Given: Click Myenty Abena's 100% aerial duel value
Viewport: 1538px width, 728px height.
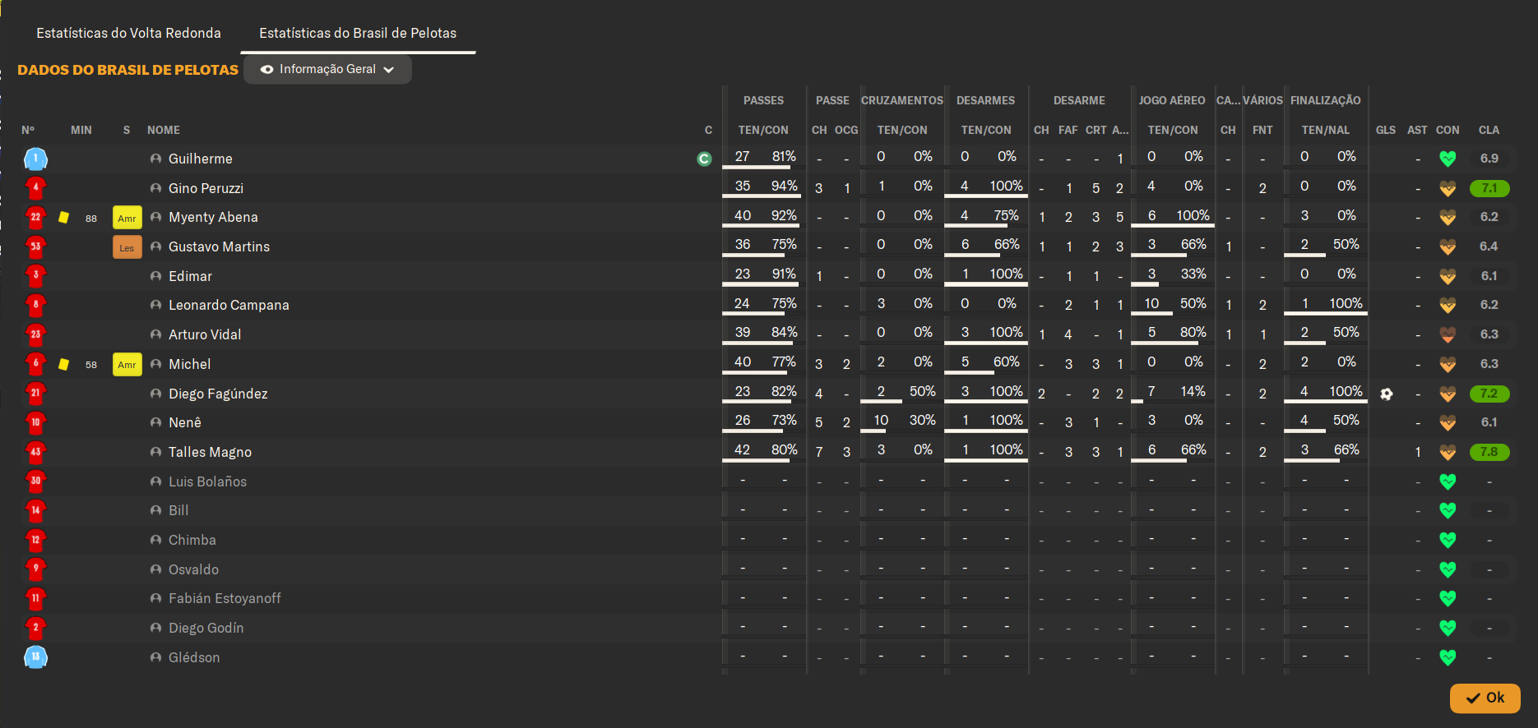Looking at the screenshot, I should coord(1193,215).
